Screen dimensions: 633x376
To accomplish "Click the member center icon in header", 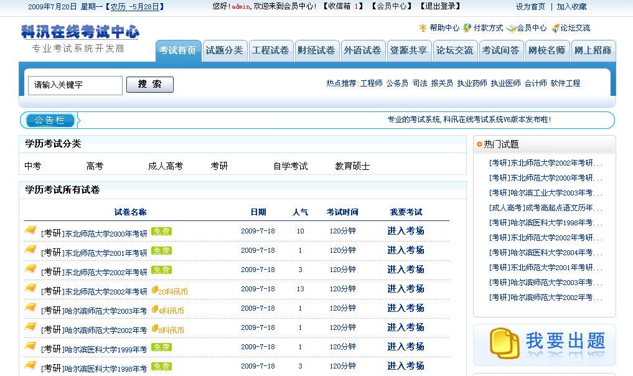I will [511, 28].
